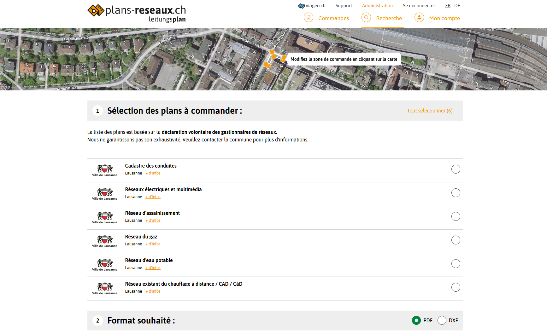The image size is (547, 332).
Task: Click the Recherche magnifier icon
Action: coord(366,18)
